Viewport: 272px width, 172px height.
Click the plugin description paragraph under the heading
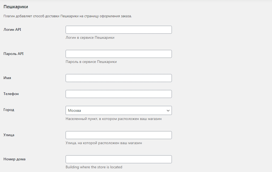(67, 16)
